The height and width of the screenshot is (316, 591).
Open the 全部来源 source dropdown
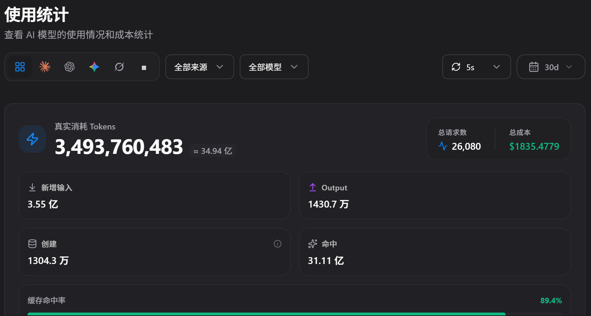click(x=200, y=67)
